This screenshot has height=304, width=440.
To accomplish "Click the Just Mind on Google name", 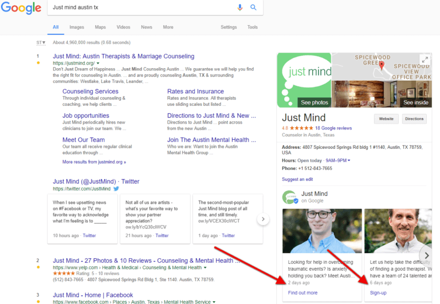I will pyautogui.click(x=315, y=194).
